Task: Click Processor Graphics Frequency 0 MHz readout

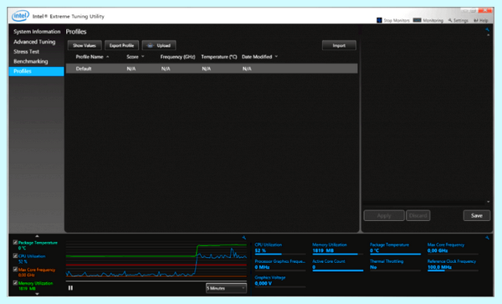Action: 280,265
